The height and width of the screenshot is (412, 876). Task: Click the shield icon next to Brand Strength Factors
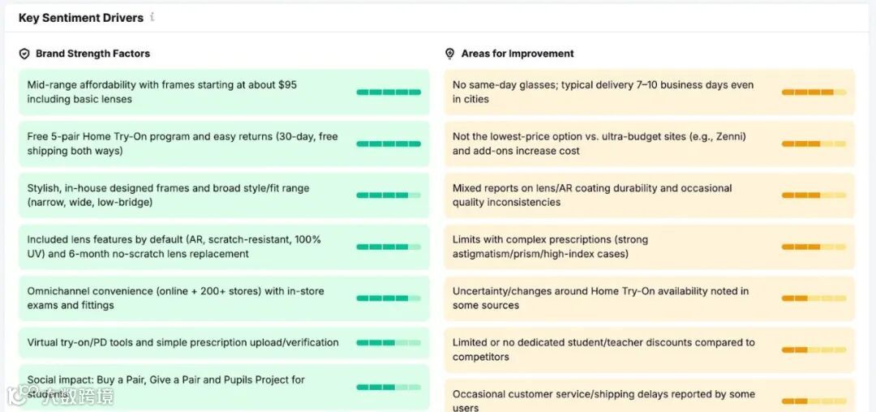24,54
